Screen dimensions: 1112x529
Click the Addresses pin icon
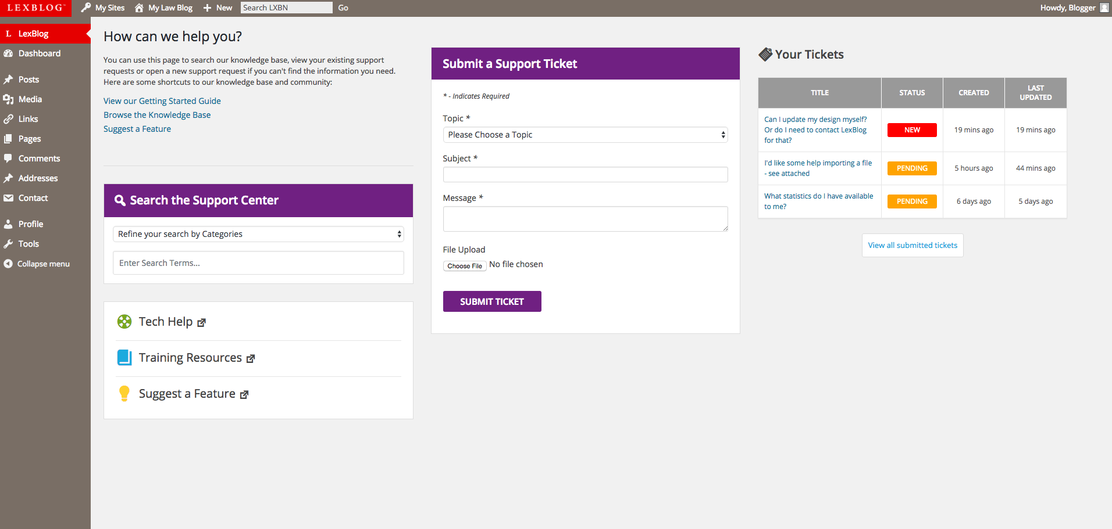(x=8, y=178)
